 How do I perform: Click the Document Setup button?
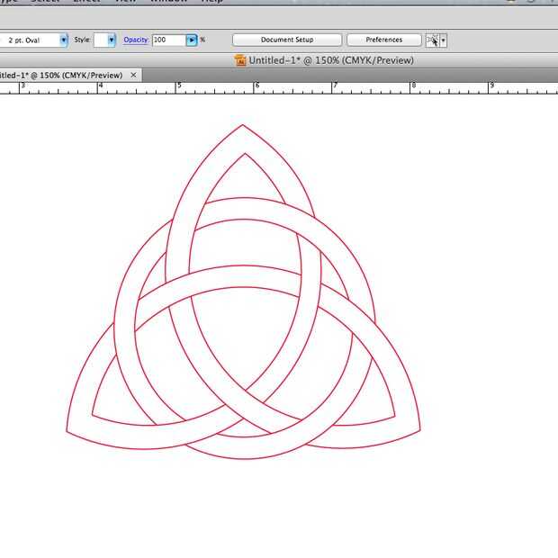pos(287,40)
